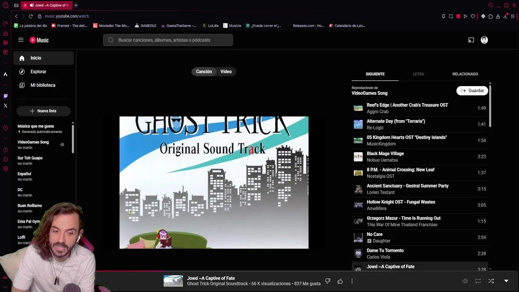Play Ancient Sanctuary - Gestral Summer Party
519x292 pixels.
(420, 189)
